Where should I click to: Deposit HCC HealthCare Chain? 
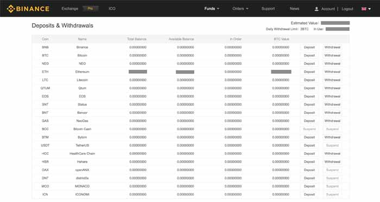[x=309, y=154]
